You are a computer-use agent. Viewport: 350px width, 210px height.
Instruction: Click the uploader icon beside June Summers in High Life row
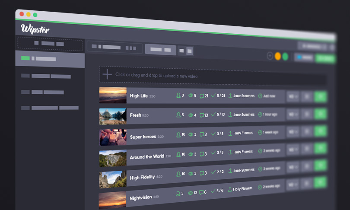coord(230,96)
